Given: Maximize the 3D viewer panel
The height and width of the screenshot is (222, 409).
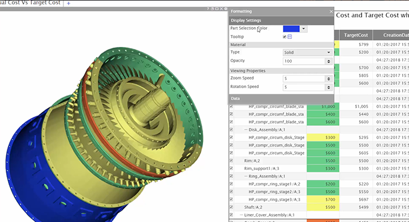Looking at the screenshot, I should 217,9.
